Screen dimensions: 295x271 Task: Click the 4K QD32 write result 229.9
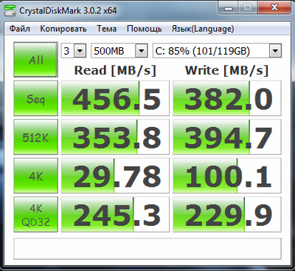(227, 214)
